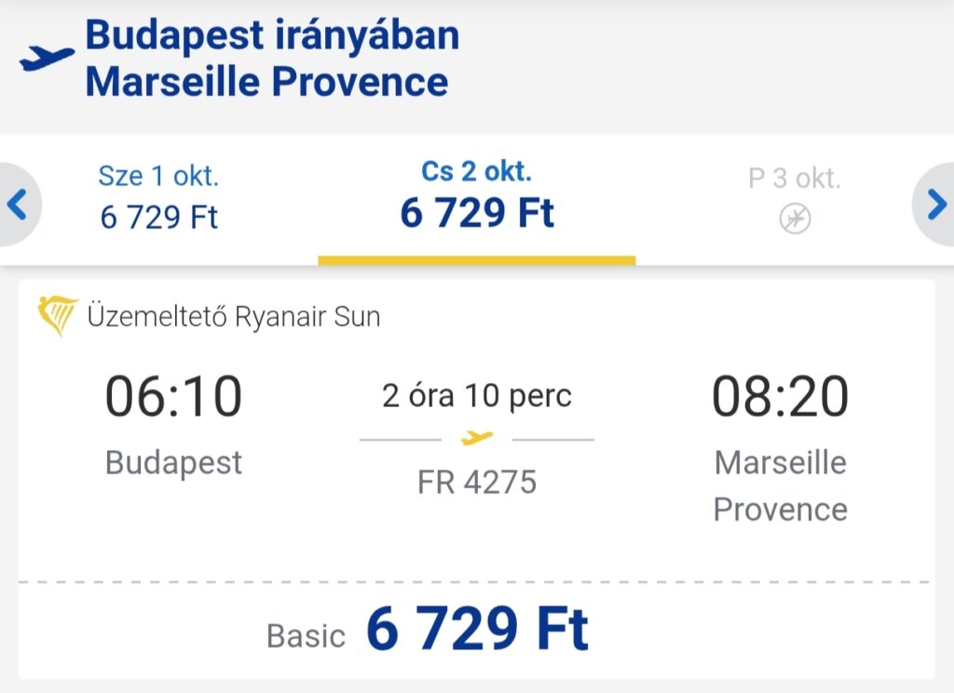Click the no-flight icon under P 3 okt.
954x693 pixels.
795,219
